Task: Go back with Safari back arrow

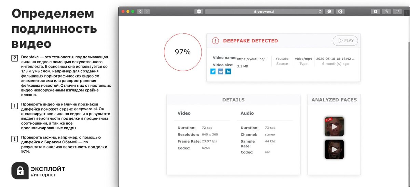Action: click(x=140, y=11)
